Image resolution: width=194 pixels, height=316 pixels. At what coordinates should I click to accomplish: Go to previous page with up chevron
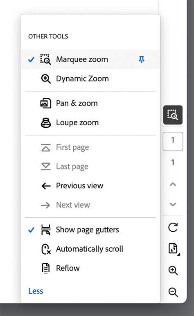point(173,184)
